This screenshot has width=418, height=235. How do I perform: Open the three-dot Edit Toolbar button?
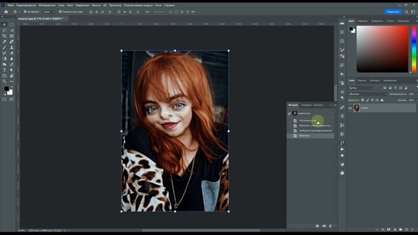(12, 82)
